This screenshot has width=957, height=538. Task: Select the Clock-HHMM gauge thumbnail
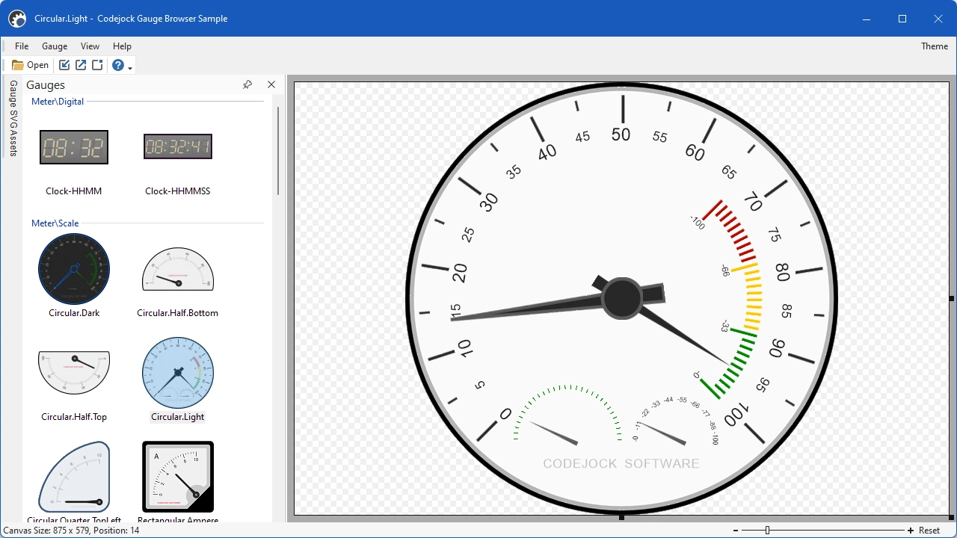[x=74, y=147]
